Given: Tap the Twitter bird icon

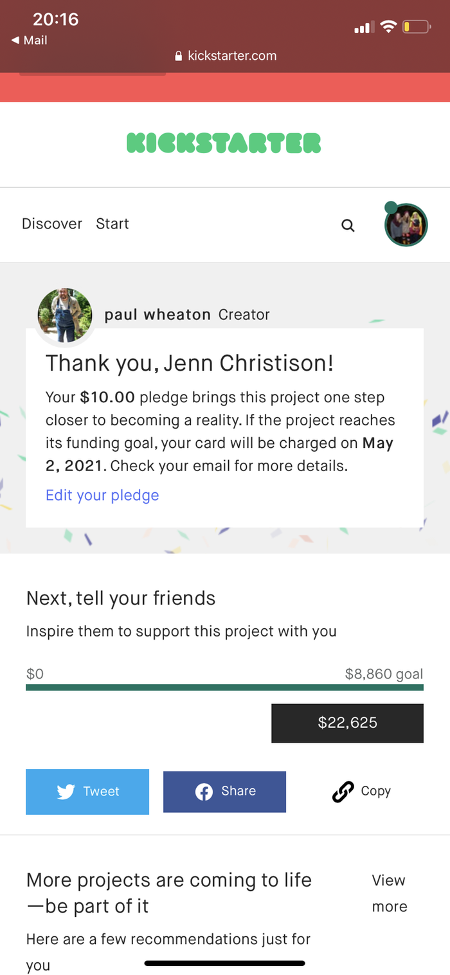Looking at the screenshot, I should (x=66, y=791).
